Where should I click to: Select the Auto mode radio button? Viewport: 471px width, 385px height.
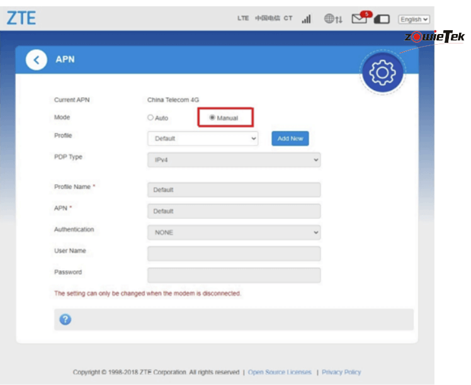[150, 117]
